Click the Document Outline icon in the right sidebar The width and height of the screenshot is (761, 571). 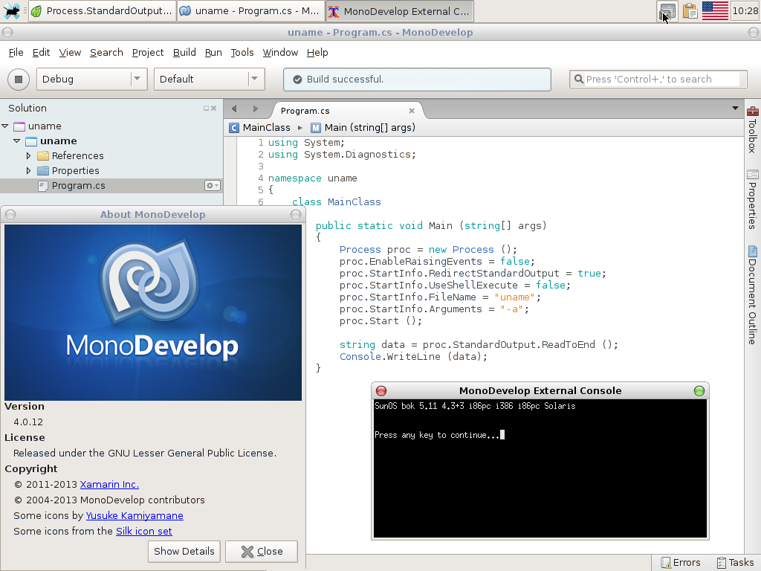753,251
